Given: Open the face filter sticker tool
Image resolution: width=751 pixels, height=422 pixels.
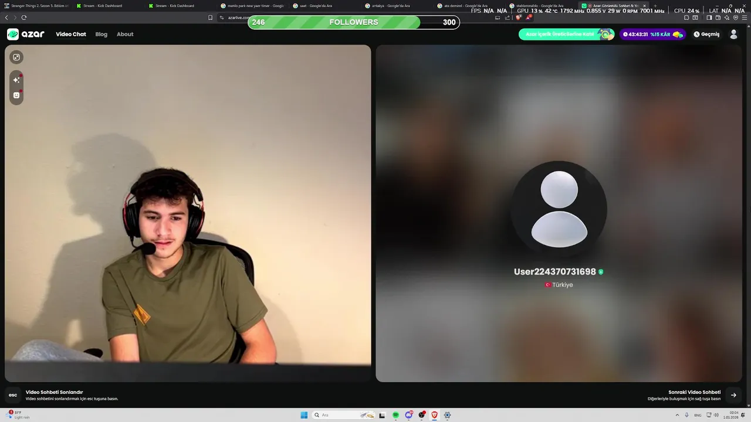Looking at the screenshot, I should pyautogui.click(x=16, y=95).
